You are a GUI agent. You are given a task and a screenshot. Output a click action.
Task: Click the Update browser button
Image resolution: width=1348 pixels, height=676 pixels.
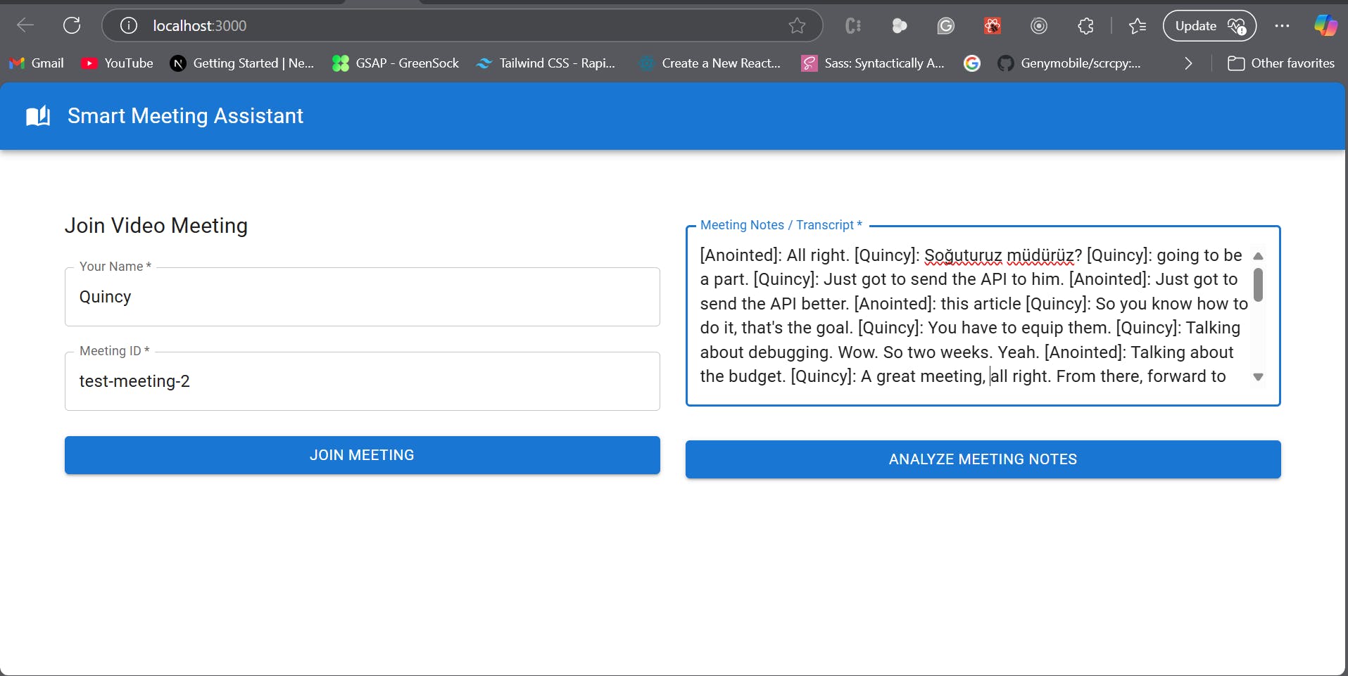click(x=1209, y=26)
